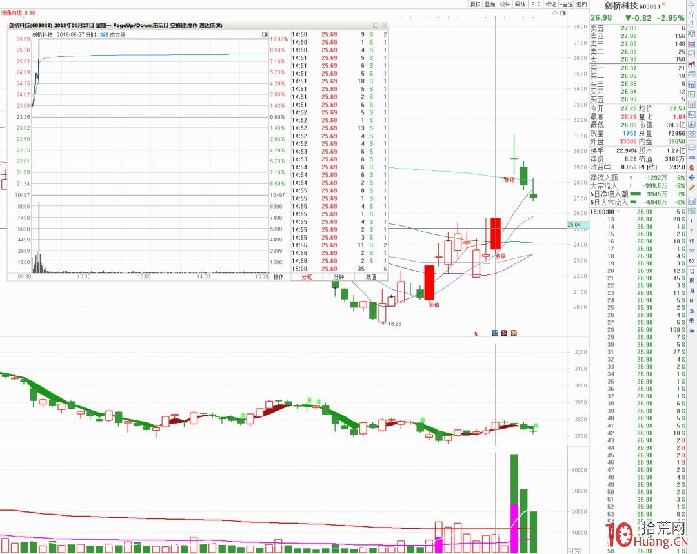Select the N custom period

[x=692, y=300]
